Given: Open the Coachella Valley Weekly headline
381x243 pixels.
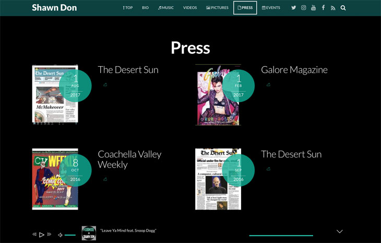Looking at the screenshot, I should (129, 159).
